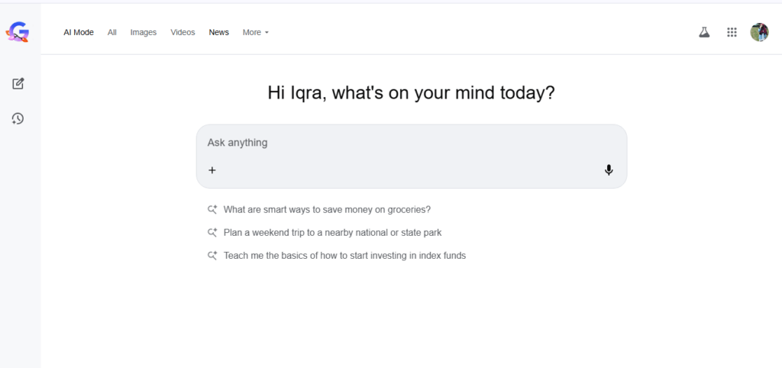Click search icon beside index funds suggestion
The image size is (782, 368).
212,256
